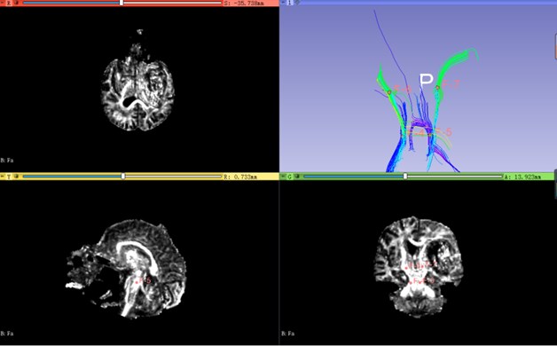Toggle link icon in green slice header

(297, 177)
